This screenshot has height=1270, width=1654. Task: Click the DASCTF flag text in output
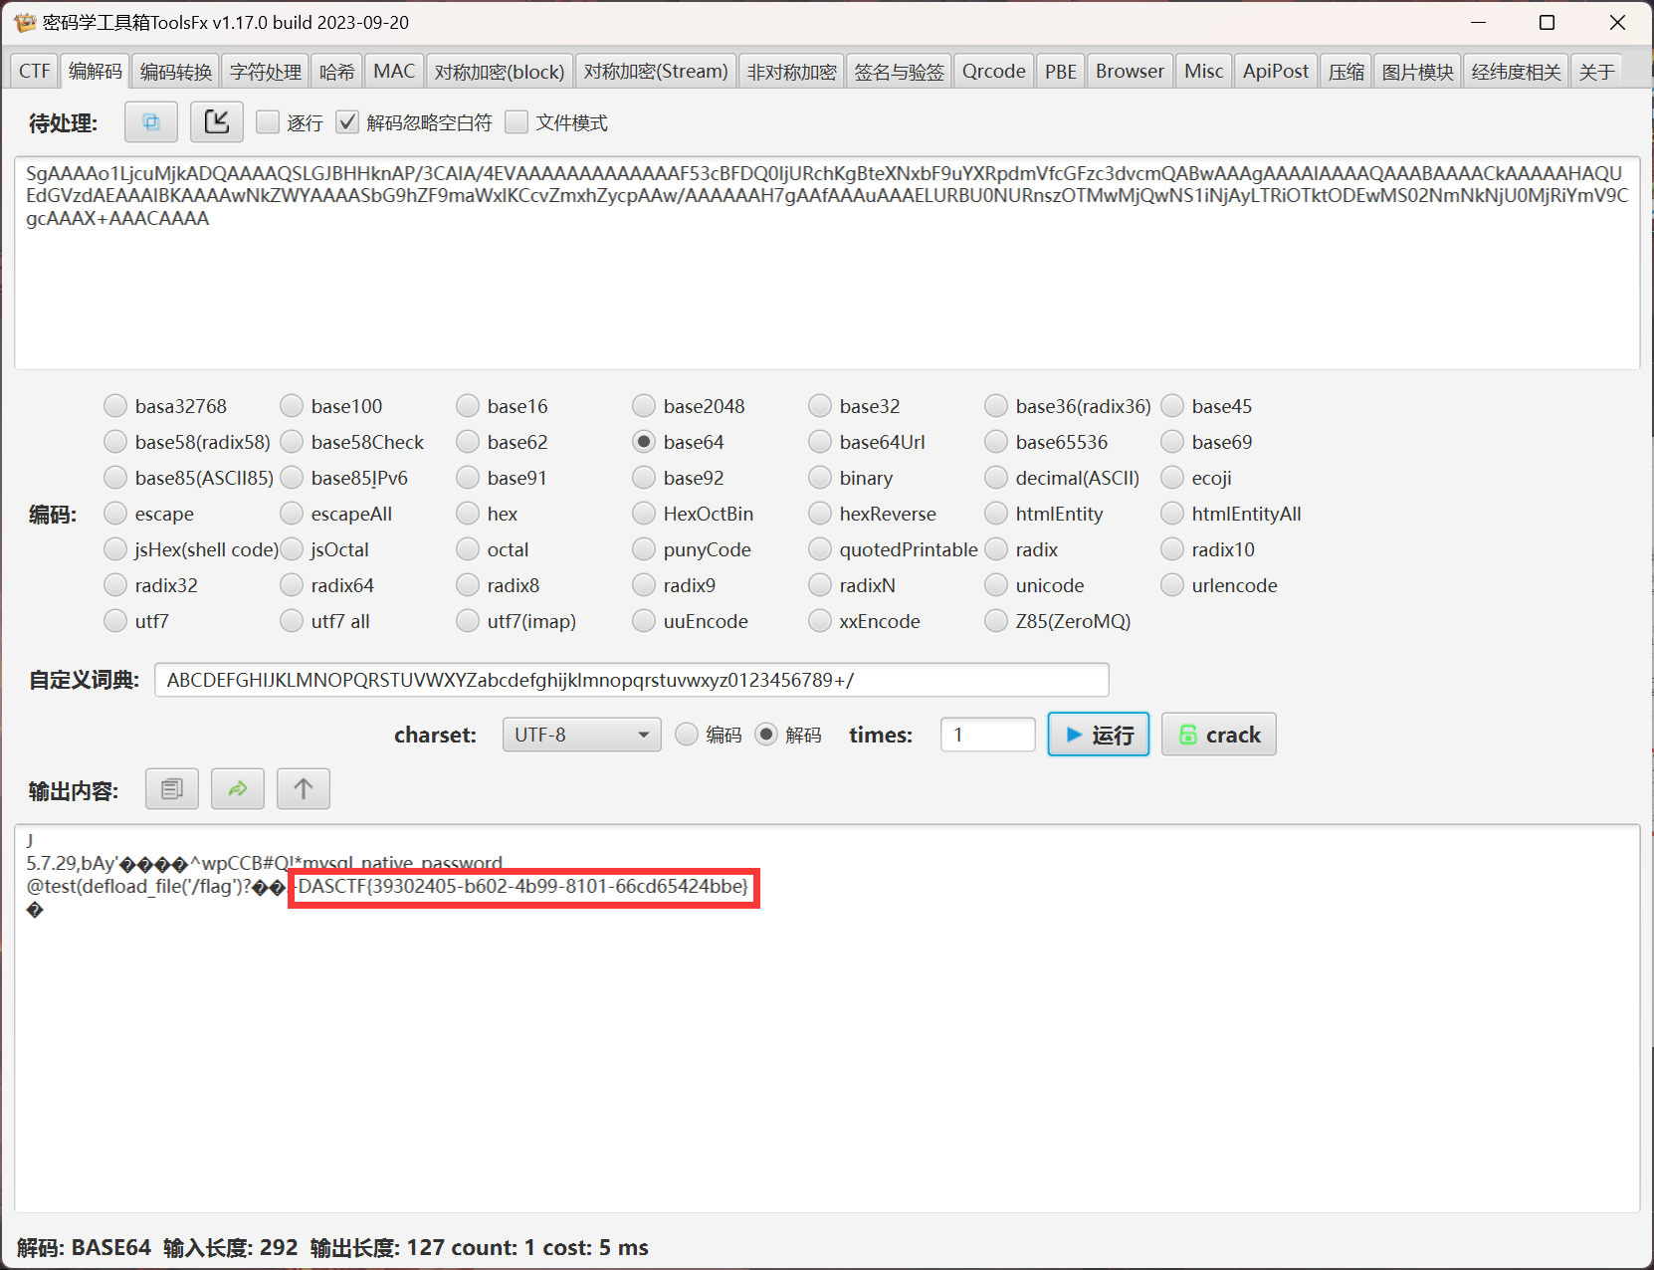[523, 886]
